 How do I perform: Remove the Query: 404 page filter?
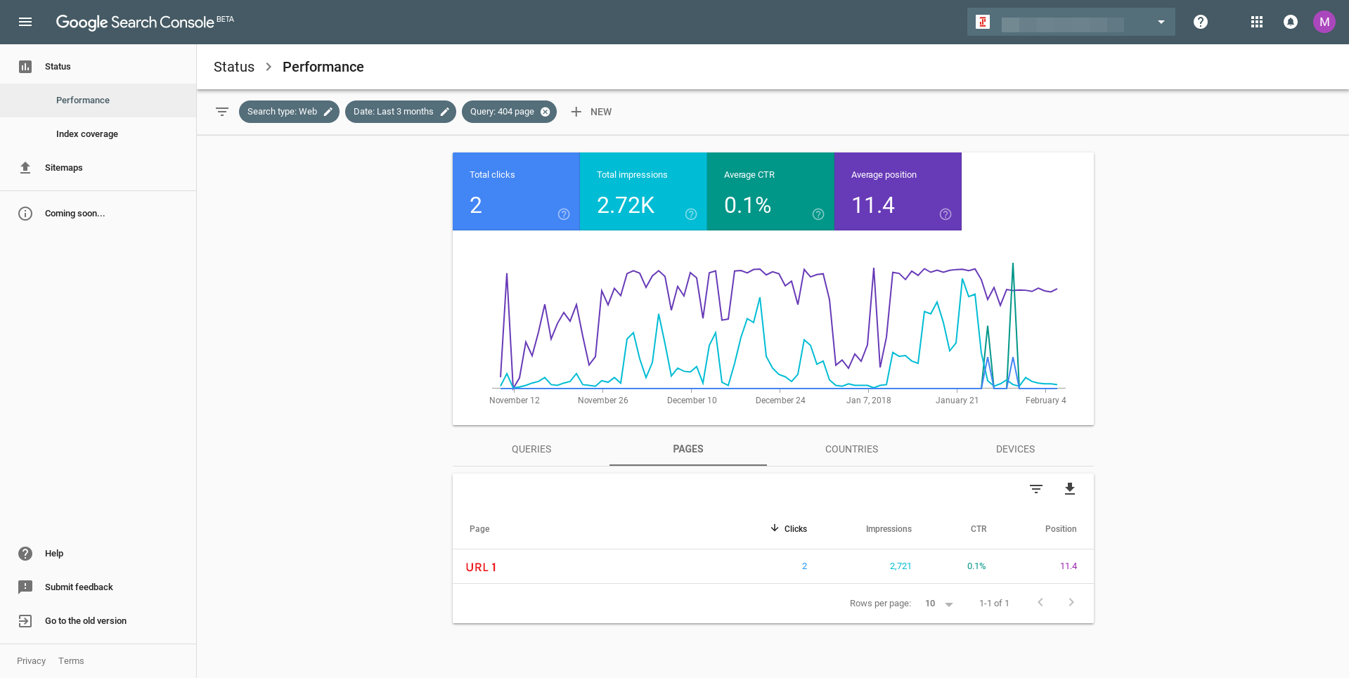pos(546,112)
